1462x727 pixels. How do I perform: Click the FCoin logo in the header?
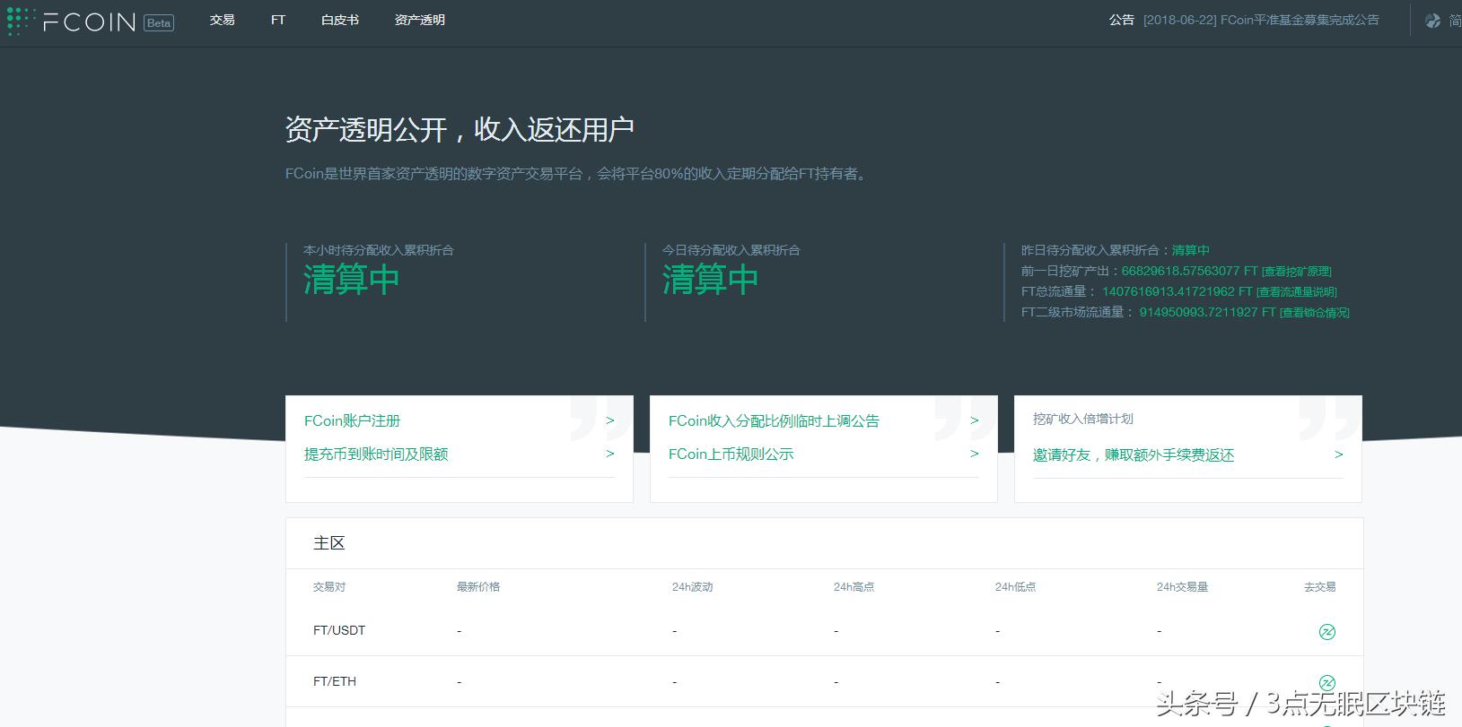pyautogui.click(x=72, y=22)
